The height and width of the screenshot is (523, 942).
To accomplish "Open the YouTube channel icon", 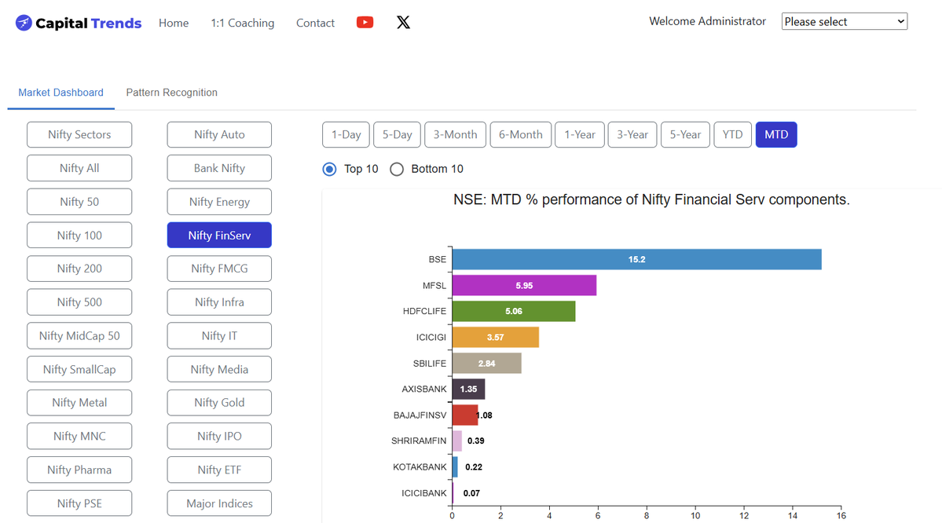I will [365, 22].
